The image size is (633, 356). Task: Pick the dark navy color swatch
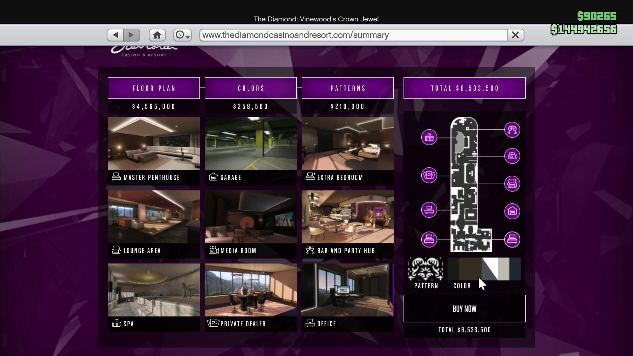tap(515, 269)
